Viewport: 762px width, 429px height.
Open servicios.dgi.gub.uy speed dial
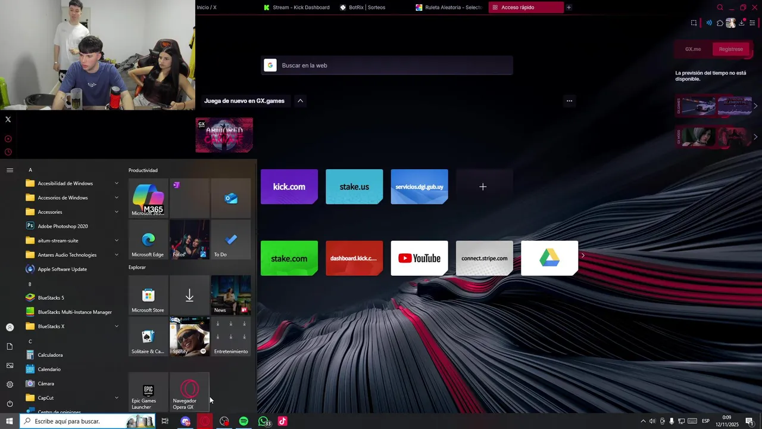(x=419, y=186)
